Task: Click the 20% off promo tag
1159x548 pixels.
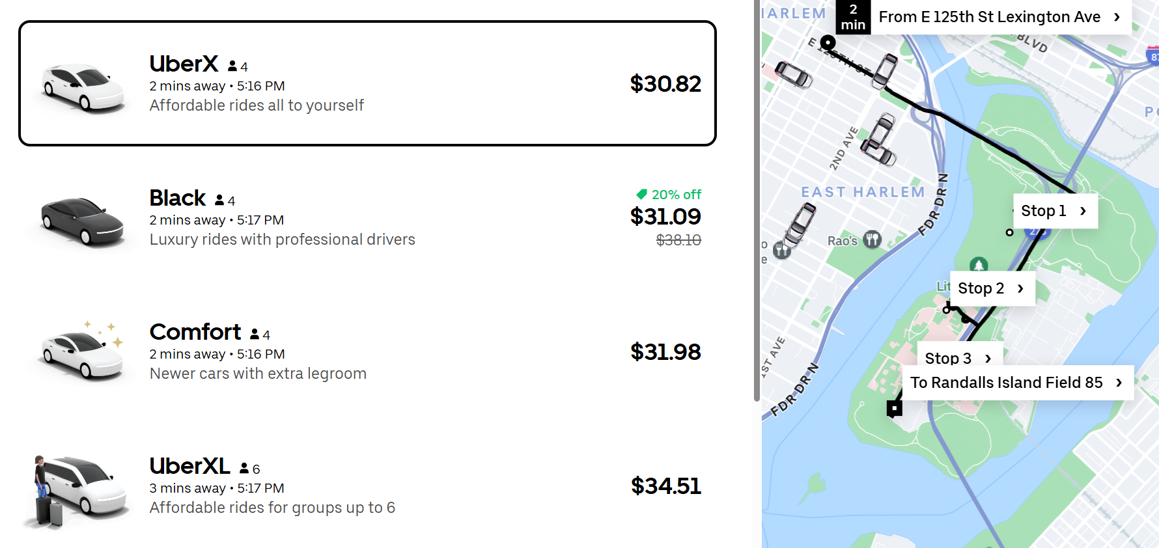Action: click(x=669, y=195)
